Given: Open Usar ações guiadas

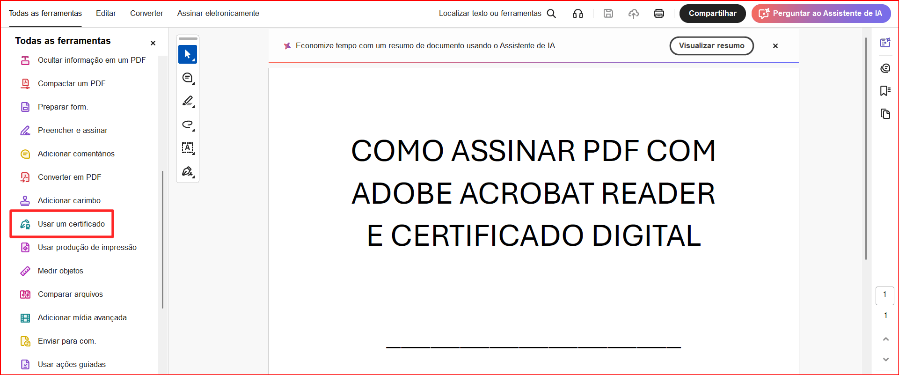Looking at the screenshot, I should click(x=63, y=364).
